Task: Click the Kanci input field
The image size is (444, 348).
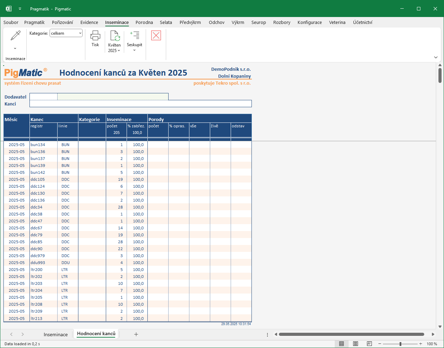Action: click(x=140, y=103)
